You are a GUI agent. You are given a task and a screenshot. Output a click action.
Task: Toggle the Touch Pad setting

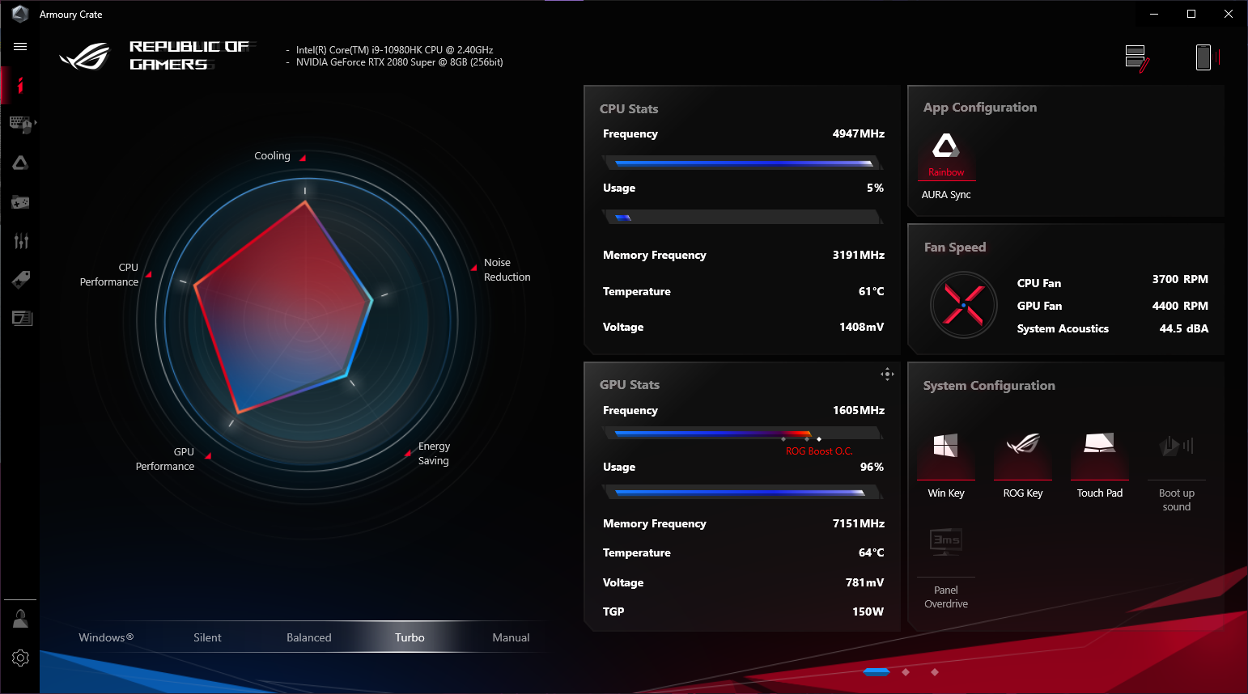coord(1100,464)
